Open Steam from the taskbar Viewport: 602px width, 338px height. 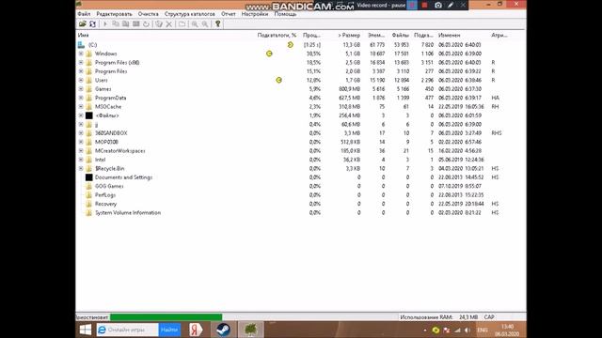pos(223,330)
